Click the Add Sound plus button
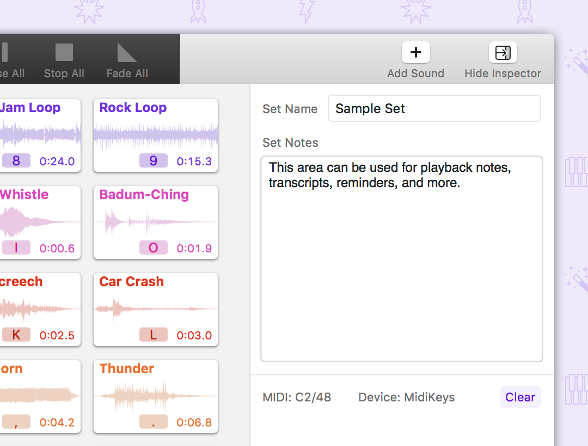 click(415, 52)
